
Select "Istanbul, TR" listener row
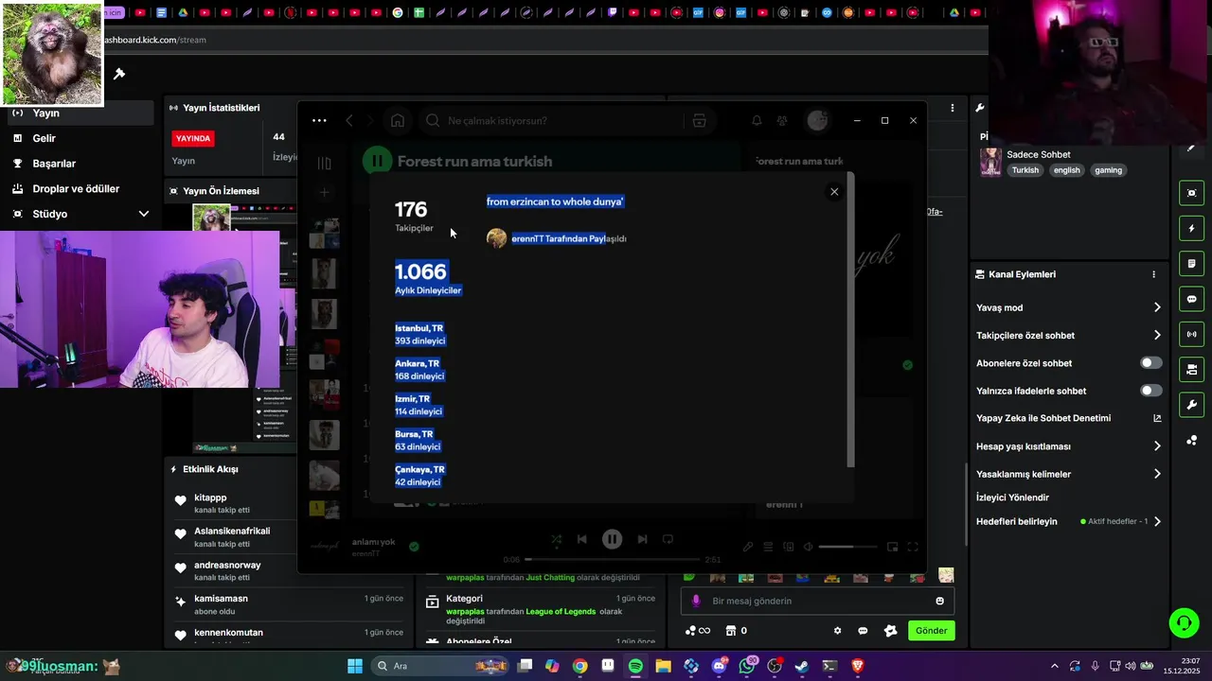pos(419,335)
